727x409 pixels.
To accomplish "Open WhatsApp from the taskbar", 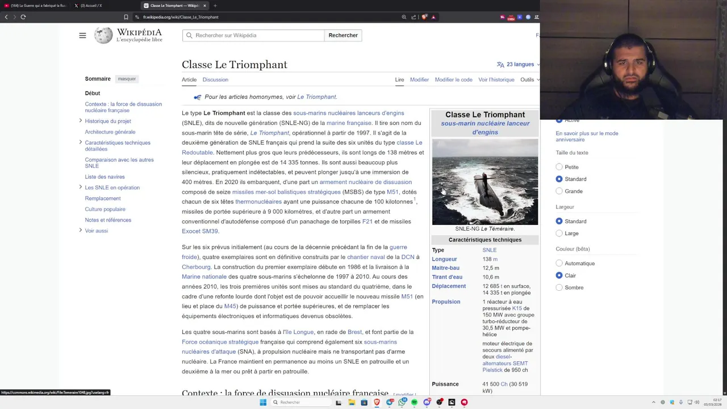I will click(x=402, y=402).
